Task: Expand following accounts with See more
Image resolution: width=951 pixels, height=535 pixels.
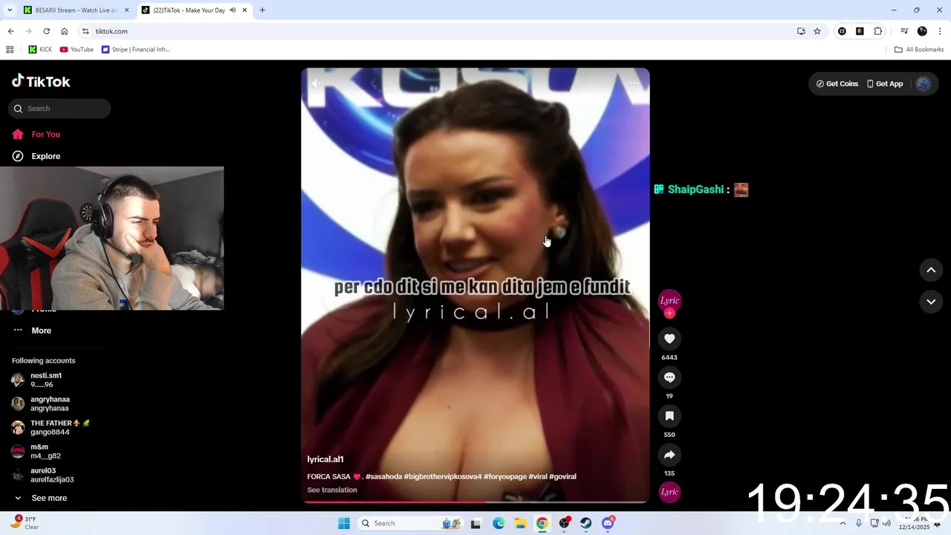Action: coord(49,498)
